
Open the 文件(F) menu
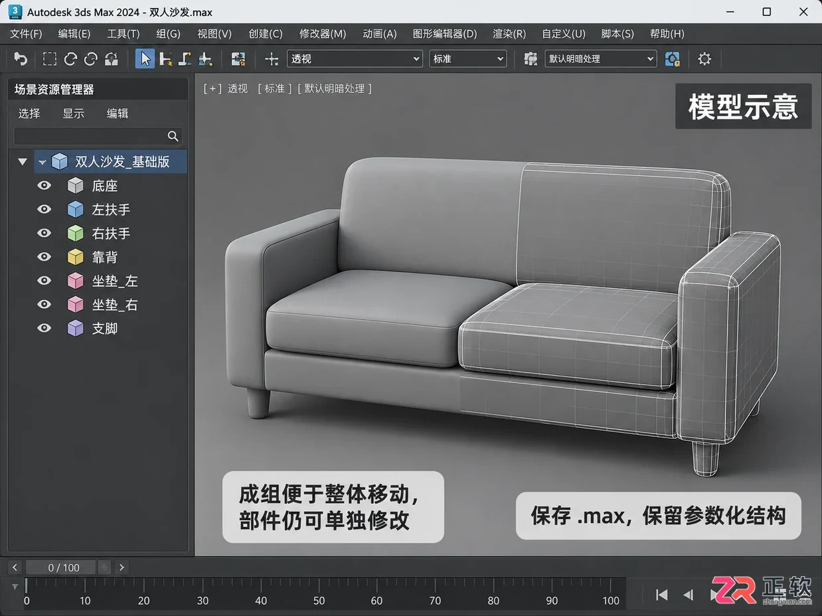click(x=26, y=34)
